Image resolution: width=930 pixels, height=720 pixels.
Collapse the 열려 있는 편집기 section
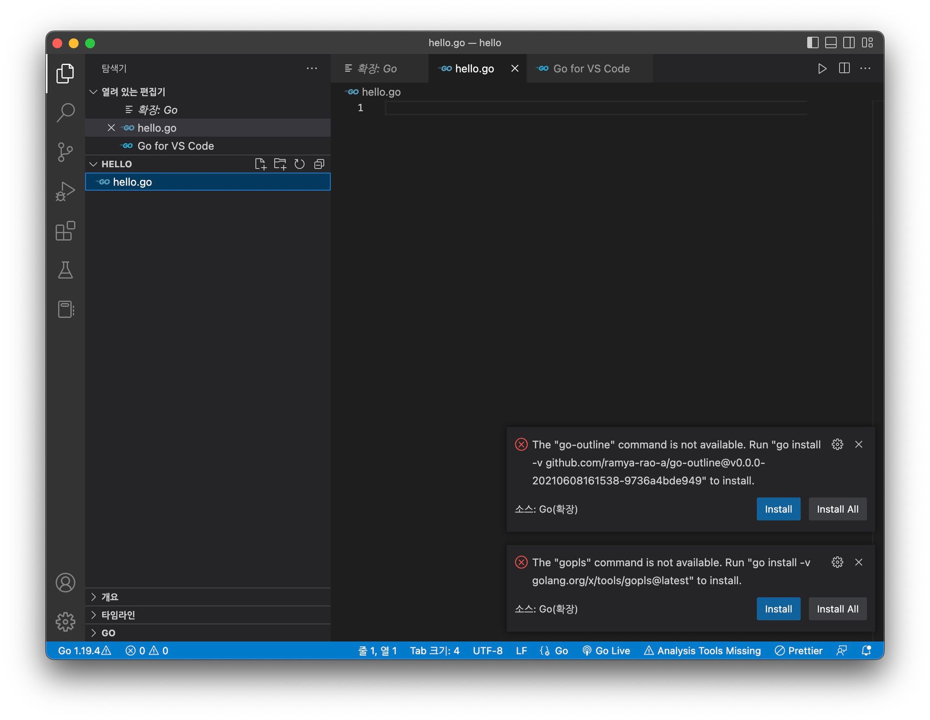(x=133, y=92)
